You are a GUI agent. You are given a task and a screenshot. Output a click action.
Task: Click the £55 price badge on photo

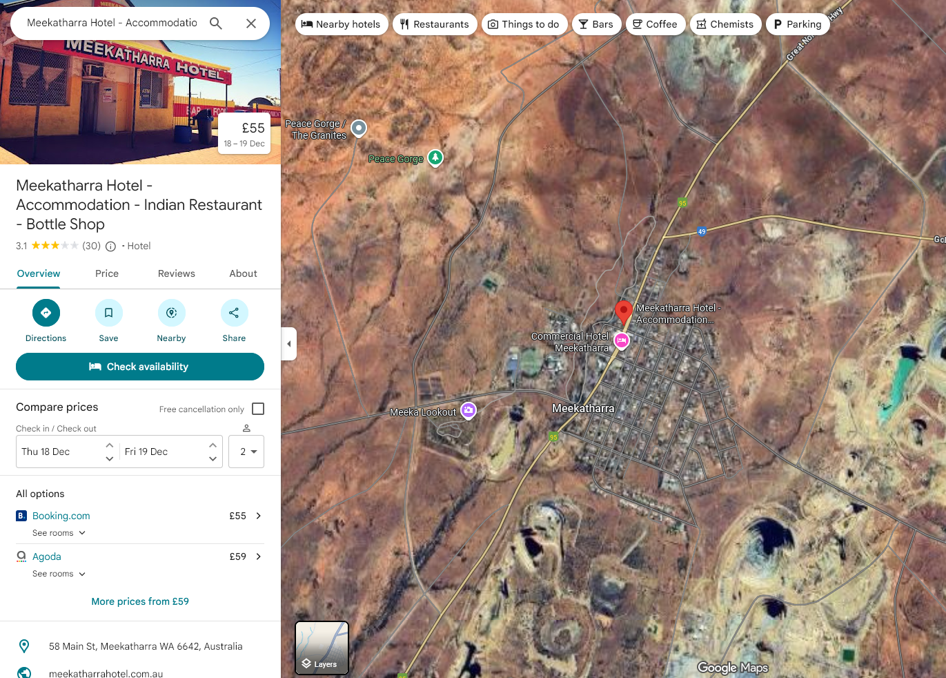click(244, 134)
